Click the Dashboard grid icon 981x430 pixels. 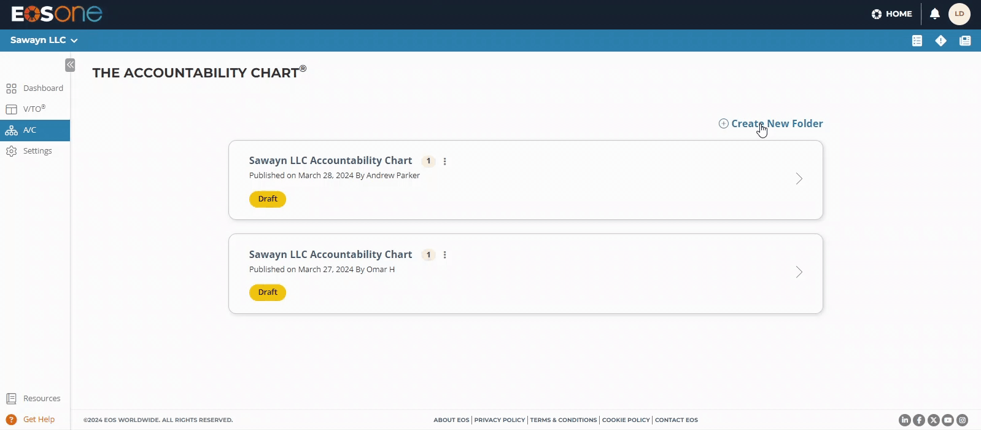[11, 88]
